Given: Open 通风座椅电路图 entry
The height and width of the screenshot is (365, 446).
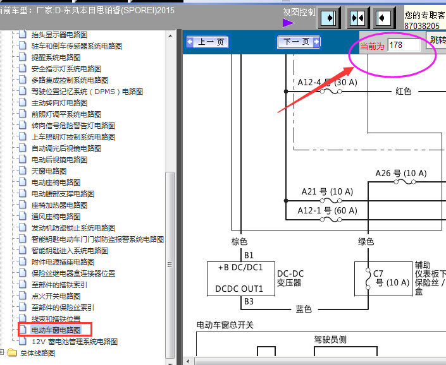Looking at the screenshot, I should pos(56,217).
